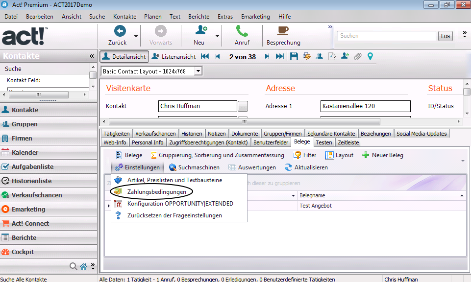This screenshot has height=282, width=471.
Task: Jump to last contact record
Action: 280,56
